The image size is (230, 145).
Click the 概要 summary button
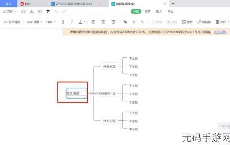(157, 22)
